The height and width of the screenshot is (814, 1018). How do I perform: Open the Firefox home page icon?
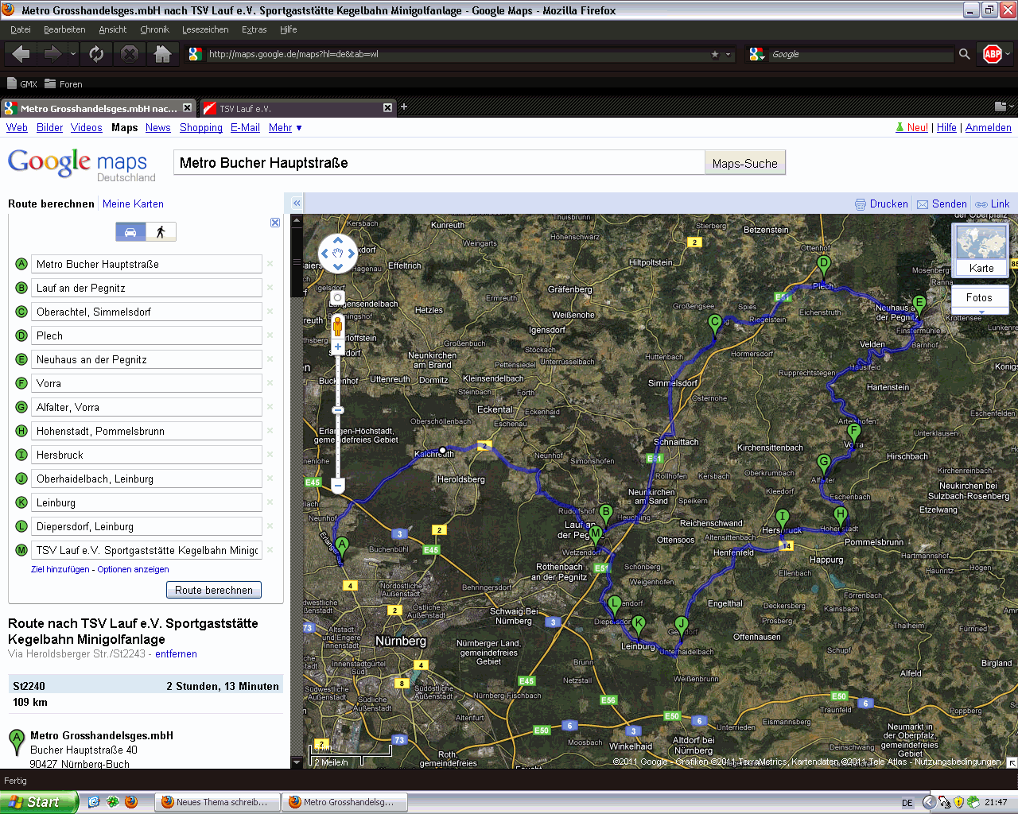point(162,54)
